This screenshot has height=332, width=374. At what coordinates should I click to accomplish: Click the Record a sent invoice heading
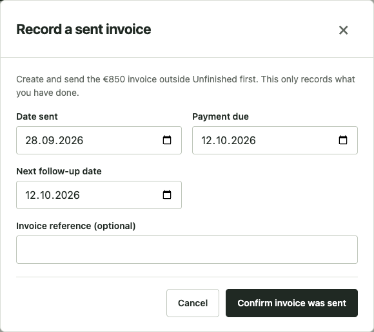(x=83, y=29)
